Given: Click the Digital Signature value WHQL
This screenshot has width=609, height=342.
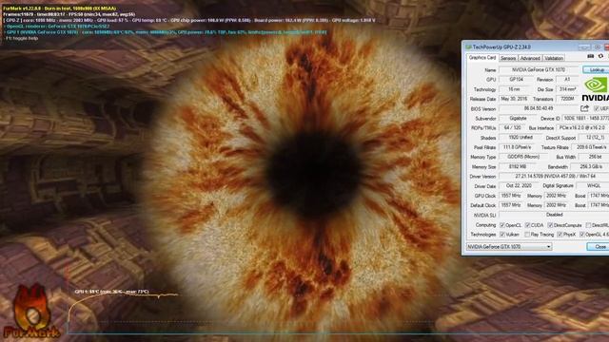Looking at the screenshot, I should [x=593, y=186].
